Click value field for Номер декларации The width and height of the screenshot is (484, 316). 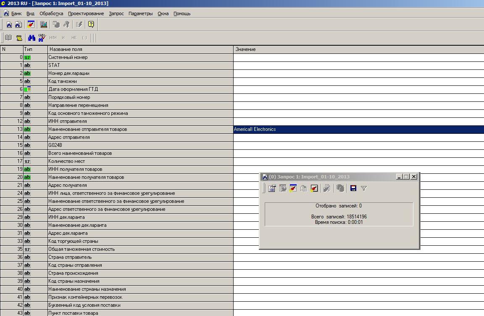tap(359, 73)
